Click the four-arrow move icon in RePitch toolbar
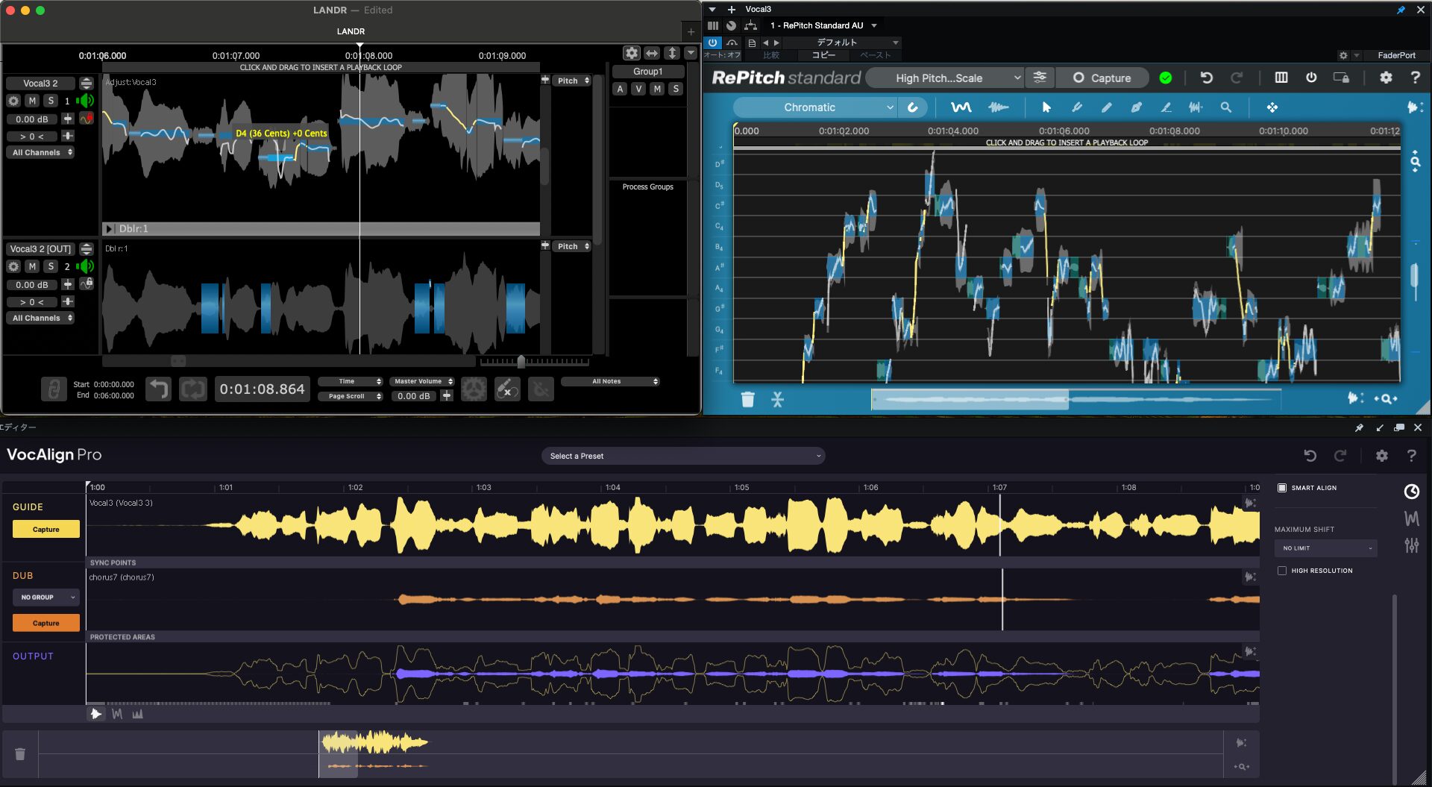The height and width of the screenshot is (787, 1432). (1272, 107)
